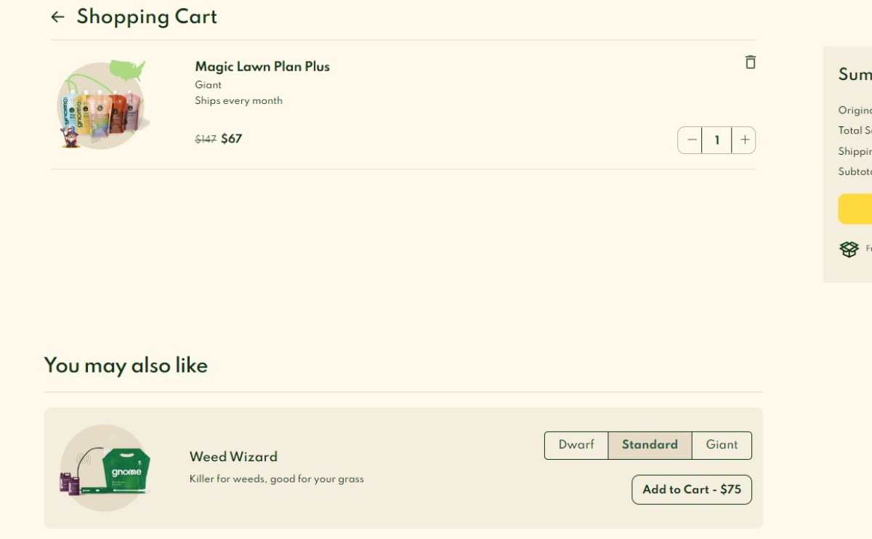Screen dimensions: 872x539
Task: Click the 'Giant' size label under Magic Lawn Plan Plus
Action: click(x=208, y=85)
